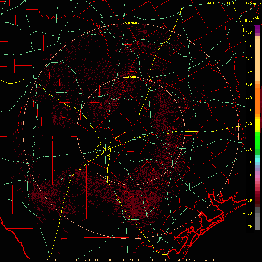Click the 4.2 value on the scale
The width and height of the screenshot is (262, 262).
coord(249,123)
